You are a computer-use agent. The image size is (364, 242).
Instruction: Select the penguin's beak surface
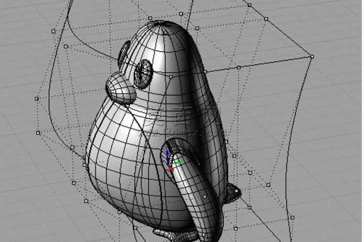(x=120, y=87)
